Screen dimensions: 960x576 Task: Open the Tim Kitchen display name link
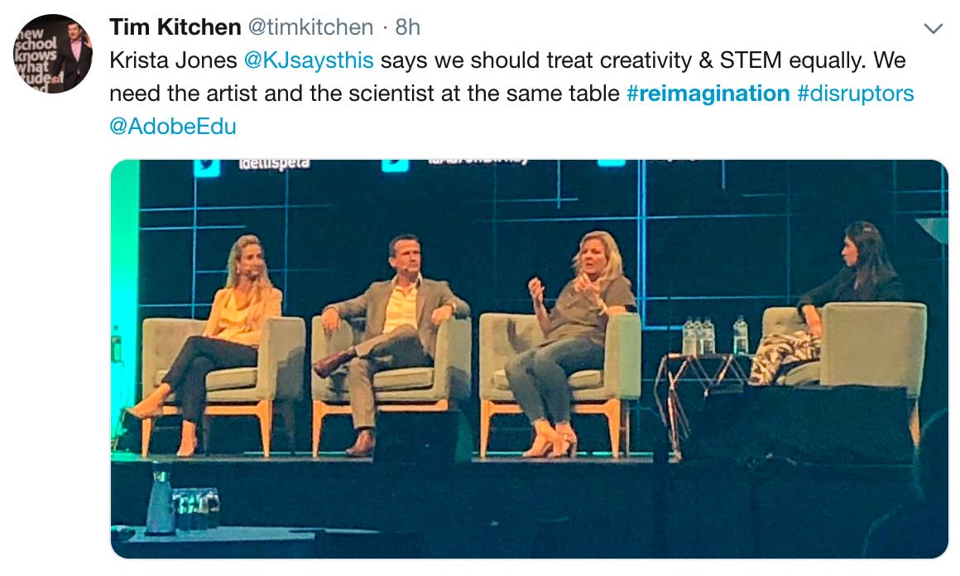tap(175, 27)
